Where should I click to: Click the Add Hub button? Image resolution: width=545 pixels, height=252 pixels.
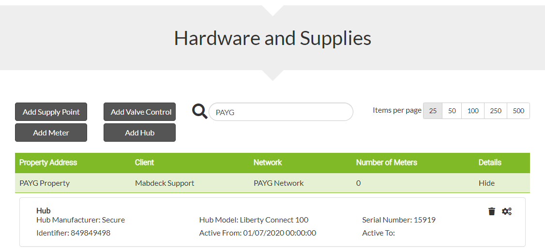140,133
